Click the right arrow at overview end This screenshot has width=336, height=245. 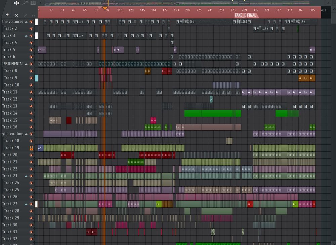pos(328,3)
